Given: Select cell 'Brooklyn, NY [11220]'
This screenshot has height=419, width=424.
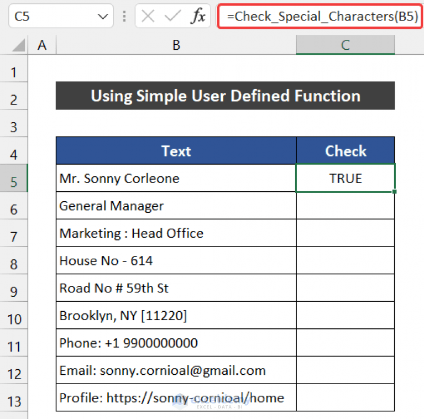Looking at the screenshot, I should click(176, 315).
